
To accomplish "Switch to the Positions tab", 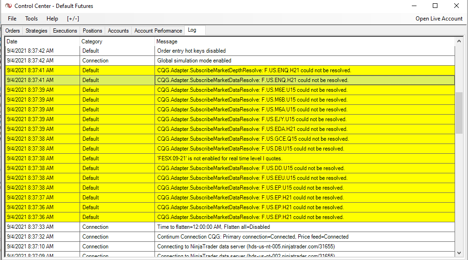I will [92, 31].
